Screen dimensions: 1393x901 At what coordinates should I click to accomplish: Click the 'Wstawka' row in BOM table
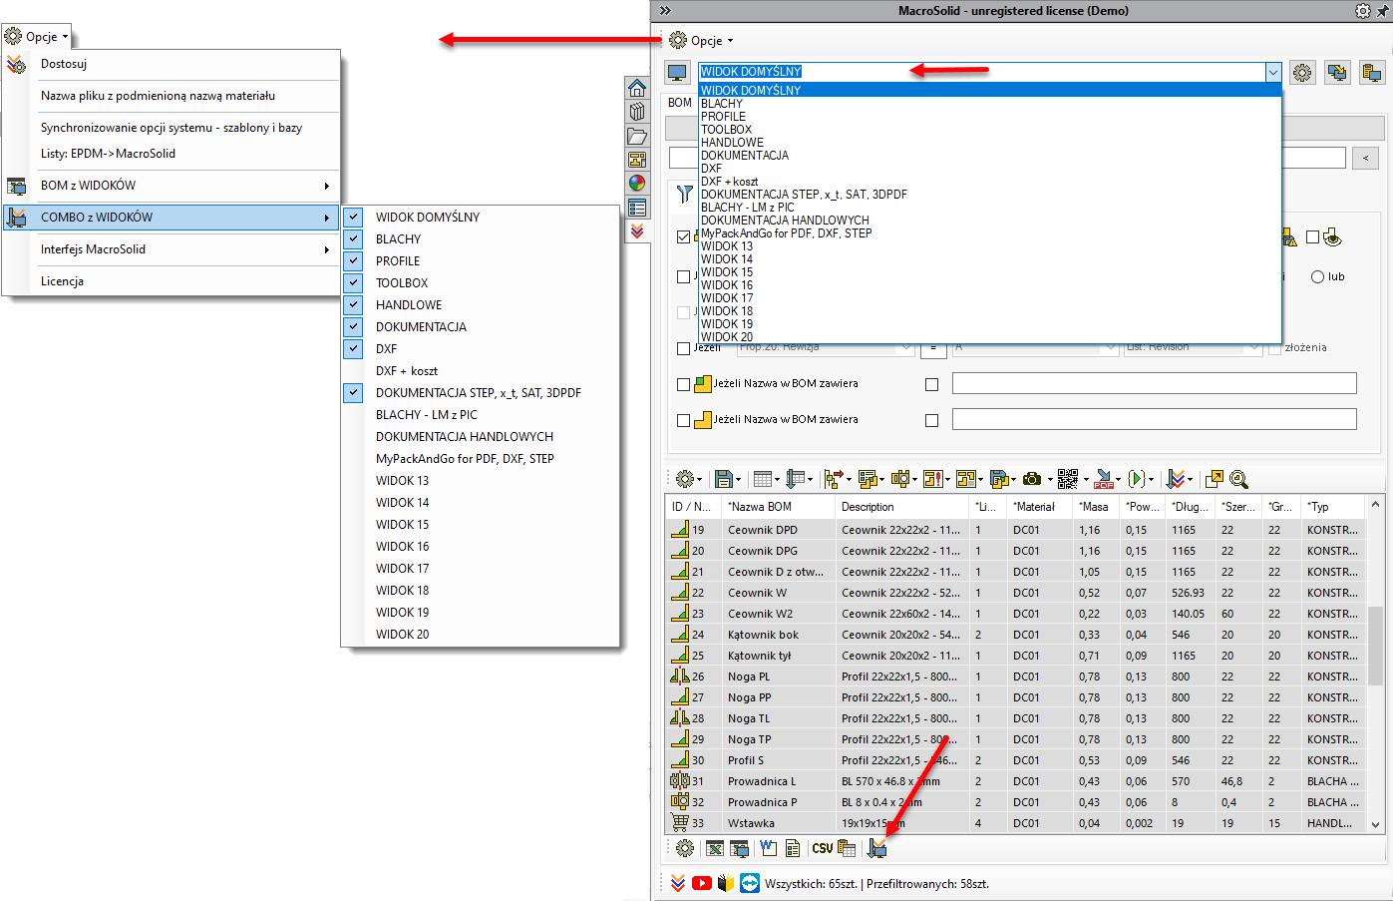tap(1015, 823)
